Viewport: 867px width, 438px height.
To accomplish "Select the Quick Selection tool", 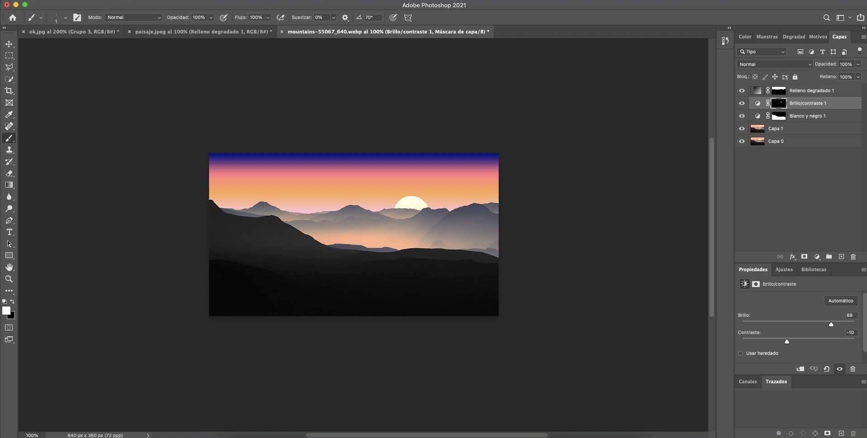I will click(9, 79).
